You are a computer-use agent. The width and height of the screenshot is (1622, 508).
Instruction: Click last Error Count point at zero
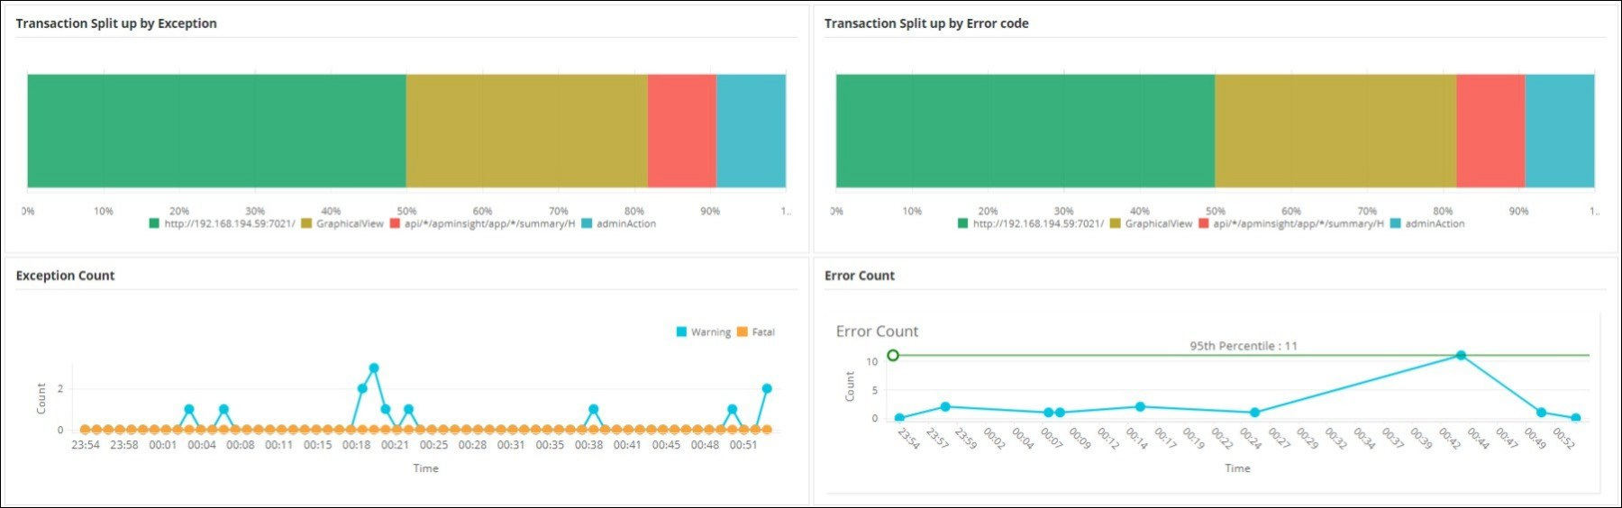coord(1576,418)
